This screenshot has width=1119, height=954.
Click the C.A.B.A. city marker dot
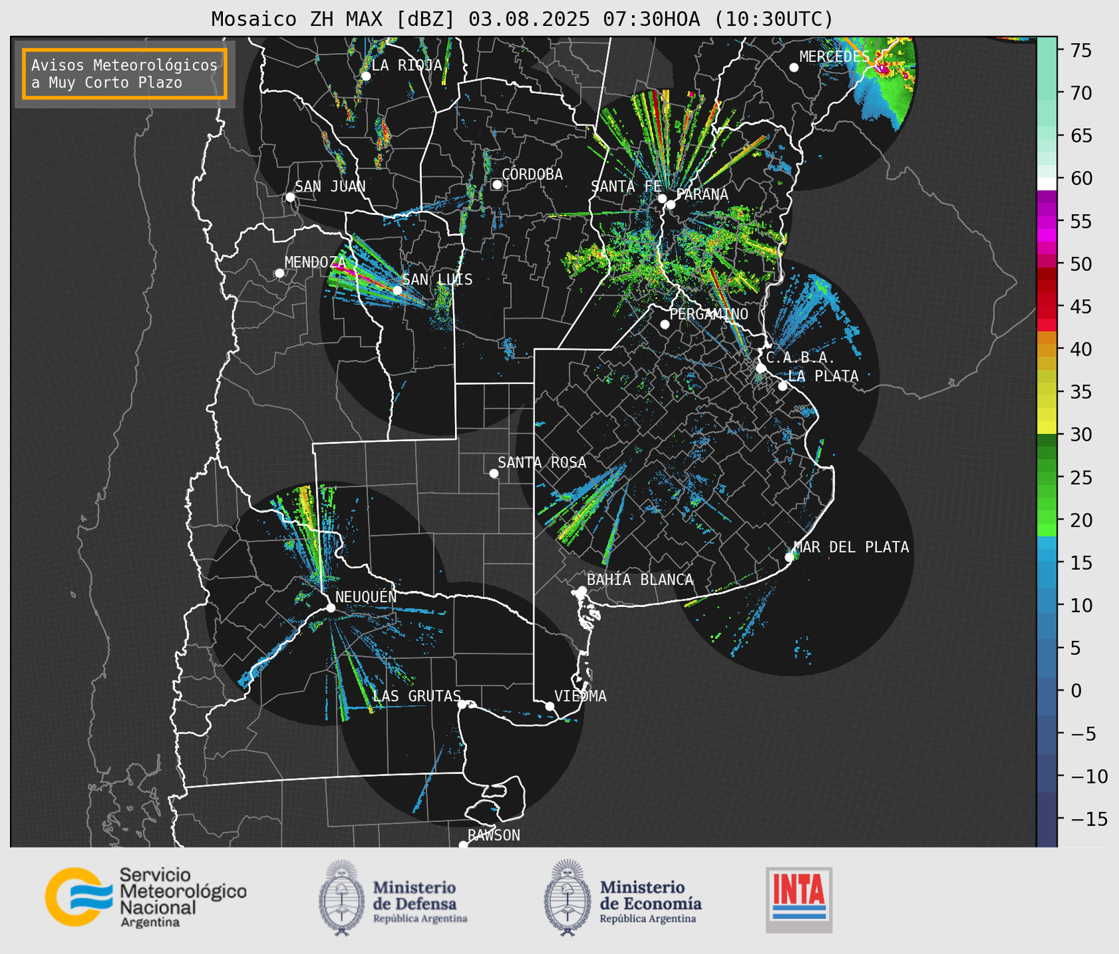(x=761, y=368)
